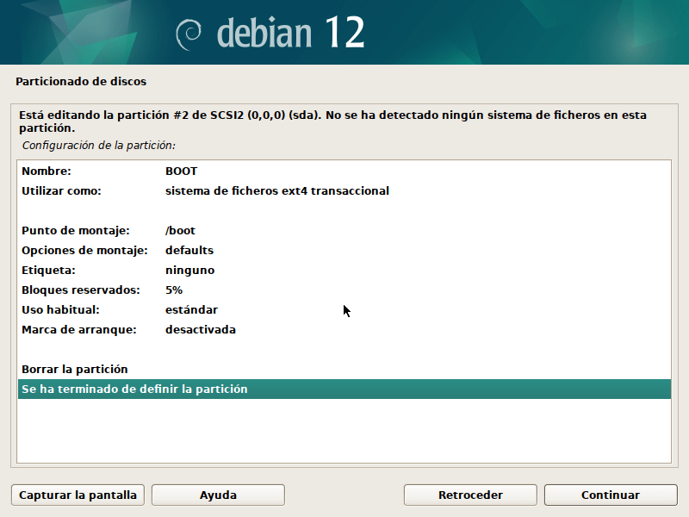689x517 pixels.
Task: Click Capturar la pantalla button
Action: (78, 495)
